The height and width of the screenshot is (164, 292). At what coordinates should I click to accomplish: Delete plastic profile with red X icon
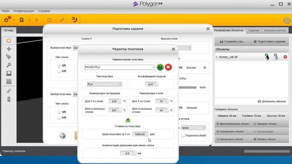168,67
